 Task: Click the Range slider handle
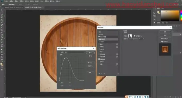point(133,39)
